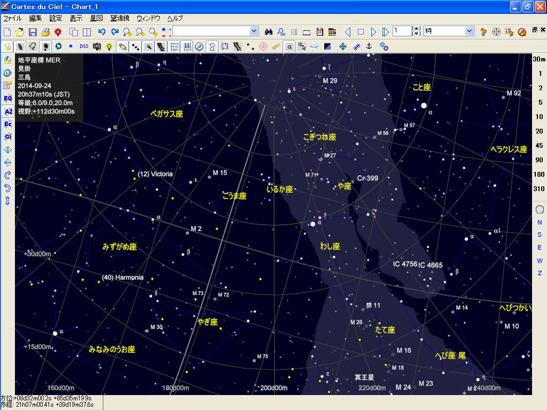Toggle constellation boundaries display

pos(225,46)
